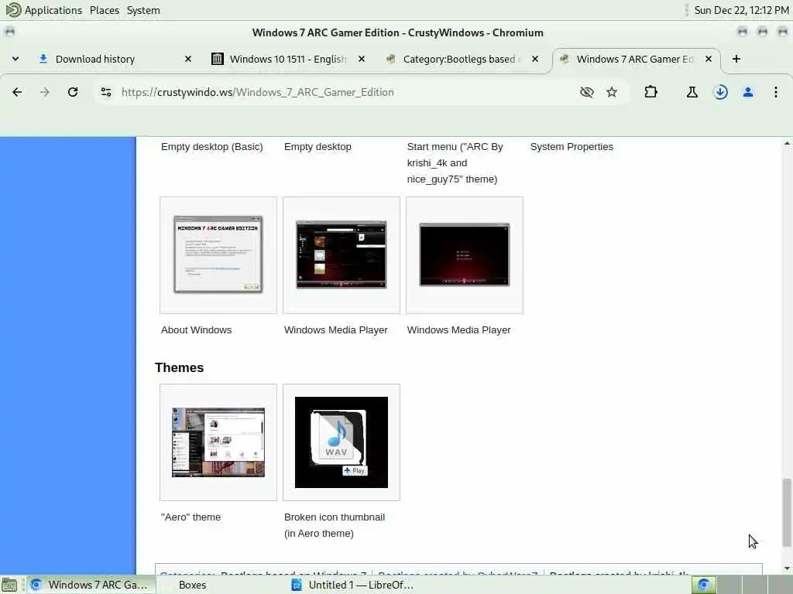Select Windows 7 ARC Gamer Edition tab
Viewport: 793px width, 594px height.
637,59
